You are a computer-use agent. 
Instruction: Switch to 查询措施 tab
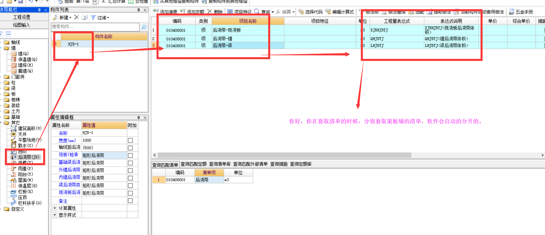279,164
